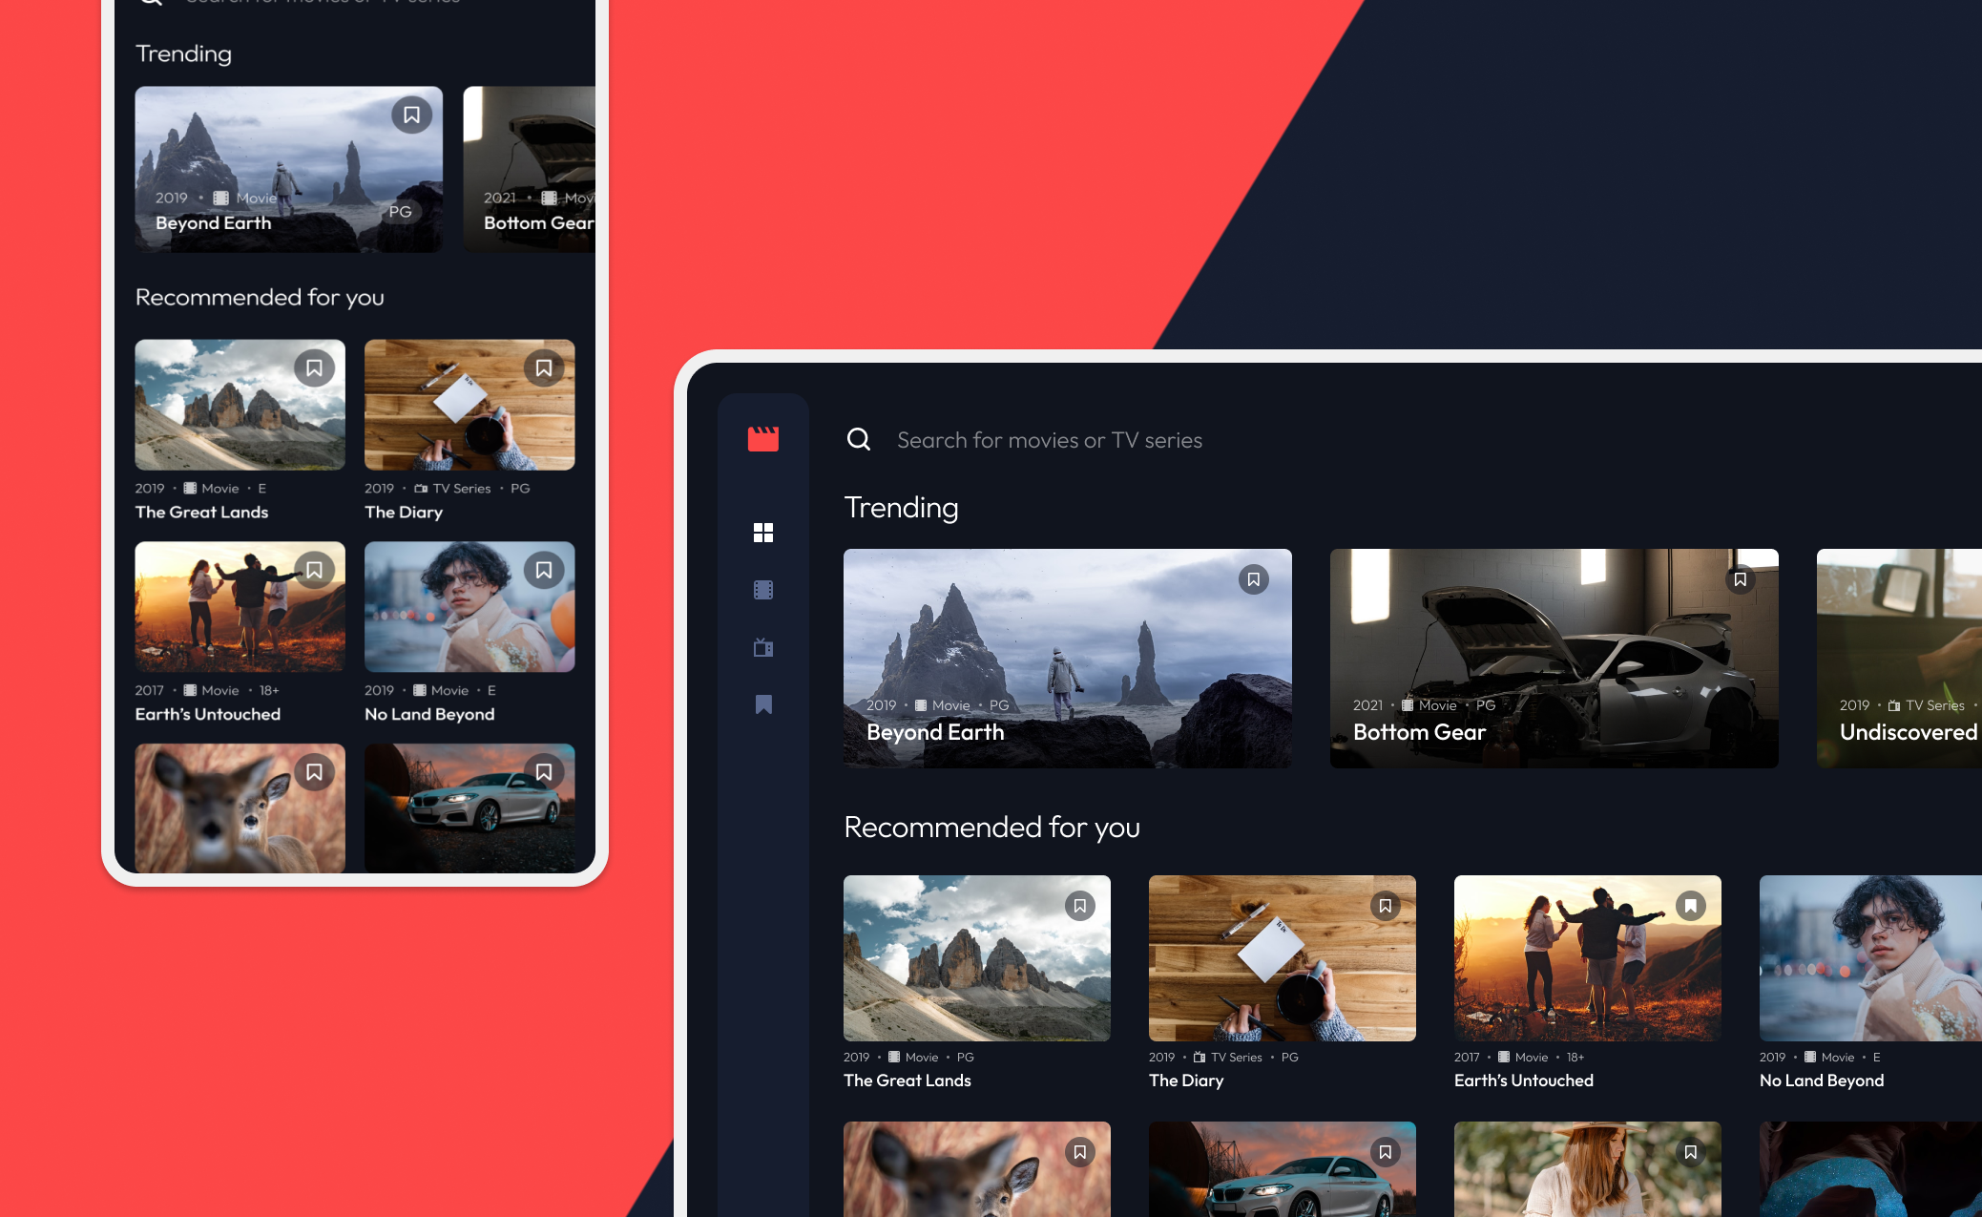Click 'No Land Beyond' title in tablet view
This screenshot has height=1217, width=1982.
tap(1822, 1081)
